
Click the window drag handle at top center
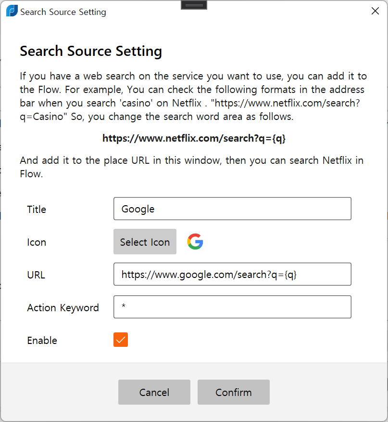tap(194, 5)
